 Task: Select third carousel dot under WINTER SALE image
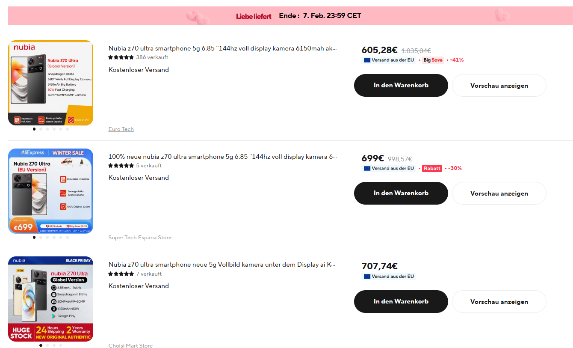pyautogui.click(x=47, y=237)
